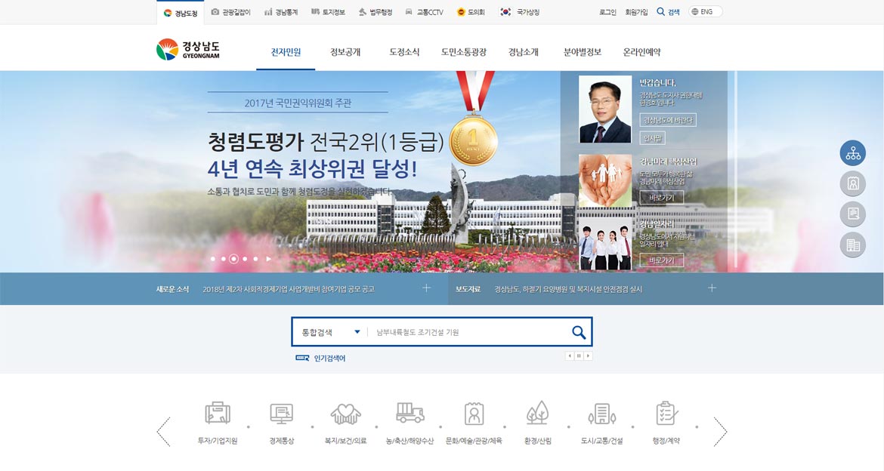
Task: Open the 도정소식 menu
Action: pos(404,52)
